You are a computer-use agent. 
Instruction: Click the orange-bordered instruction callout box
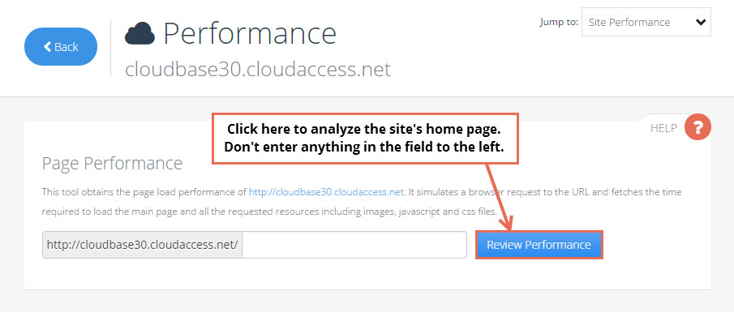point(365,139)
